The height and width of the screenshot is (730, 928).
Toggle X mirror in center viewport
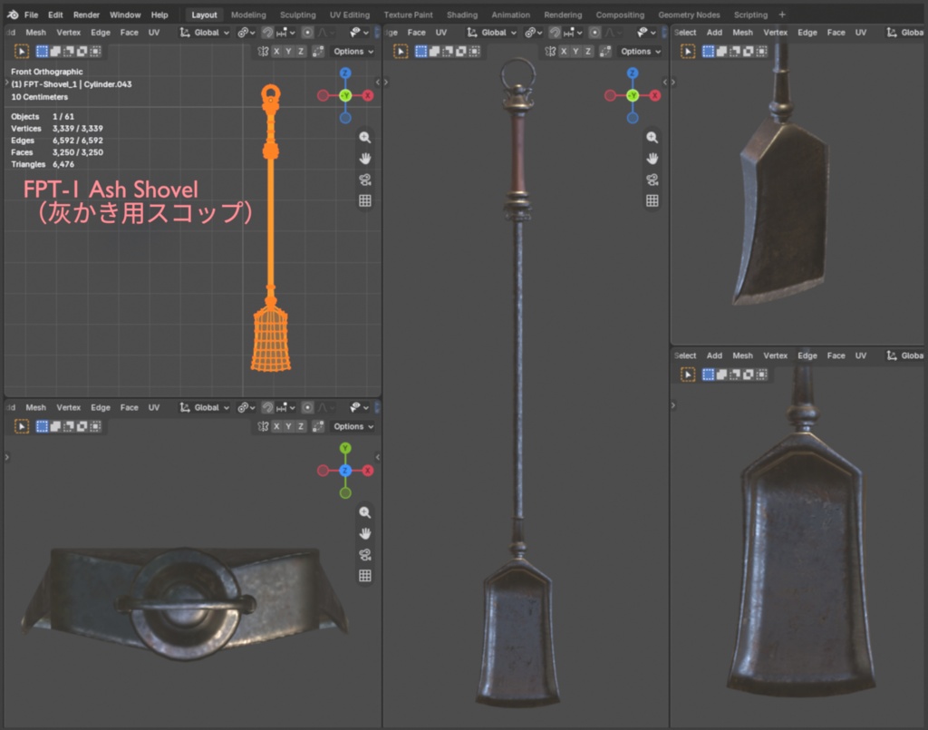tap(564, 52)
